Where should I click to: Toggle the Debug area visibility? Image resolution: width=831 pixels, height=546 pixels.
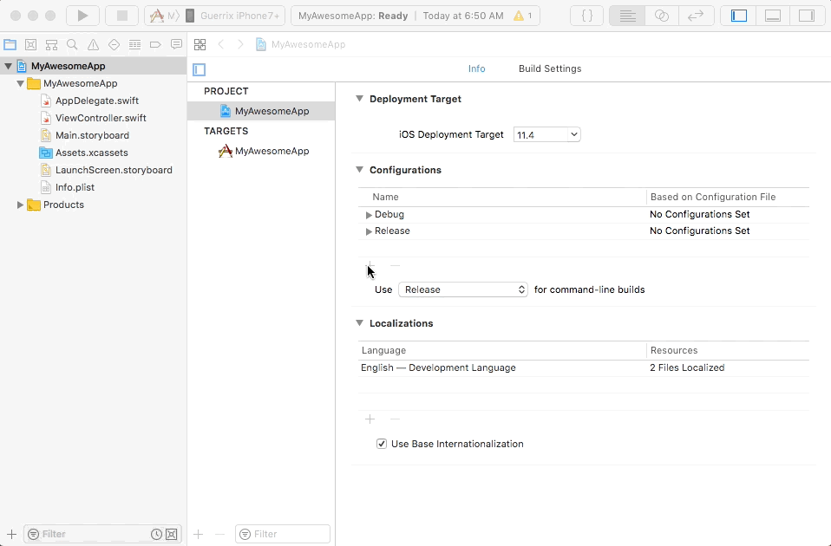(x=773, y=16)
